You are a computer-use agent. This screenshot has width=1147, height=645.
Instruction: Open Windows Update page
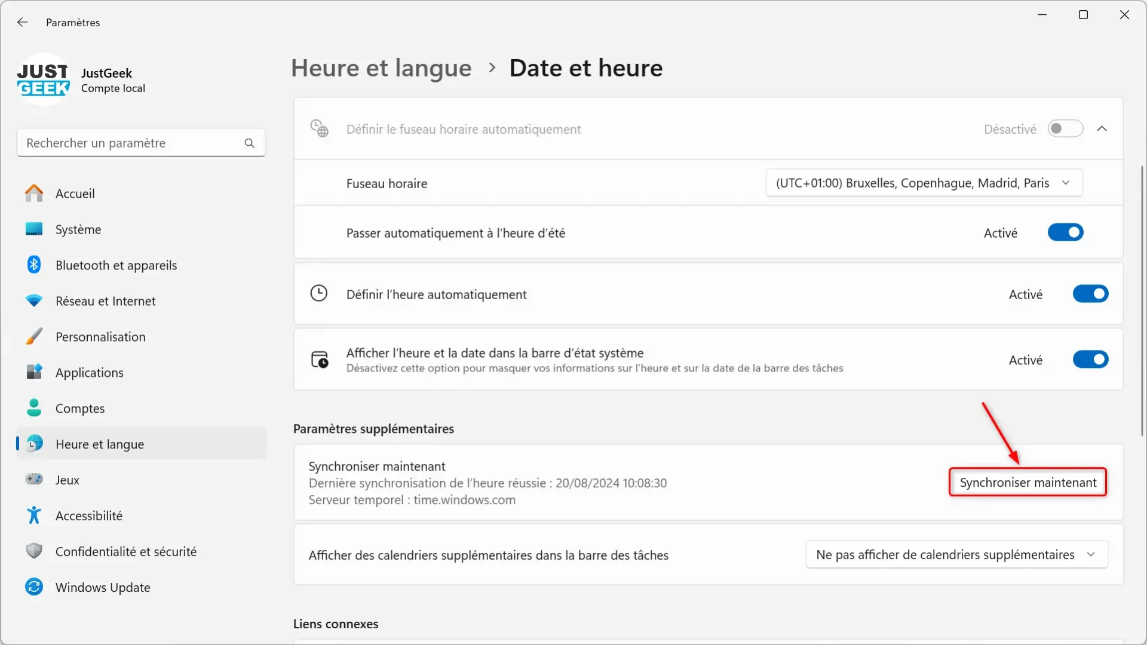(142, 588)
